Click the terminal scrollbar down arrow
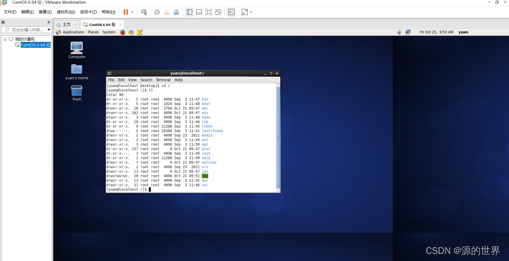509x261 pixels. [x=278, y=189]
